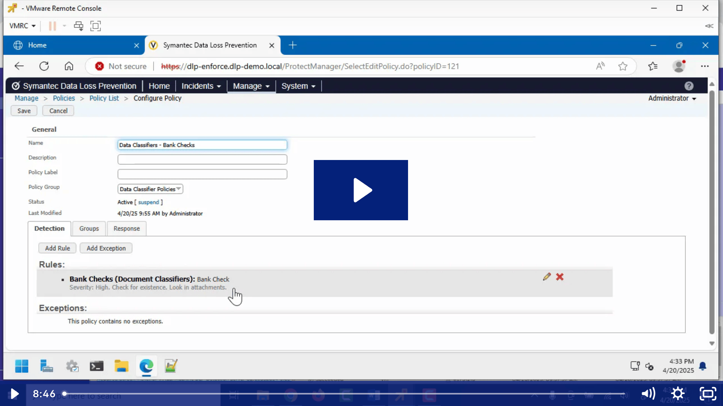Open the Administrator user dropdown
The width and height of the screenshot is (723, 406).
pos(672,98)
